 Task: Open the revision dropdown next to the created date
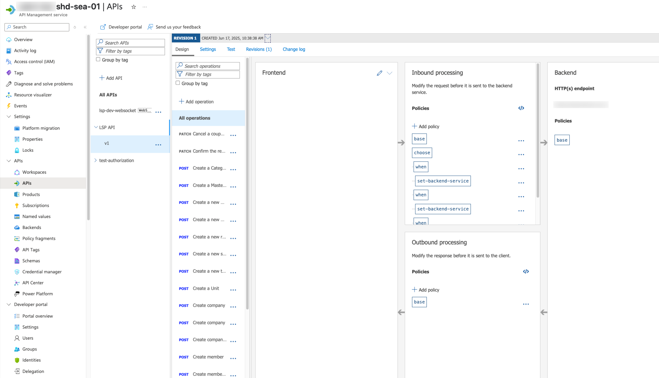(x=268, y=38)
